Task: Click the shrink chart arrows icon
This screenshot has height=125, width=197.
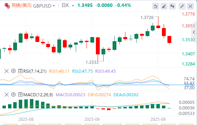Action: pyautogui.click(x=182, y=6)
